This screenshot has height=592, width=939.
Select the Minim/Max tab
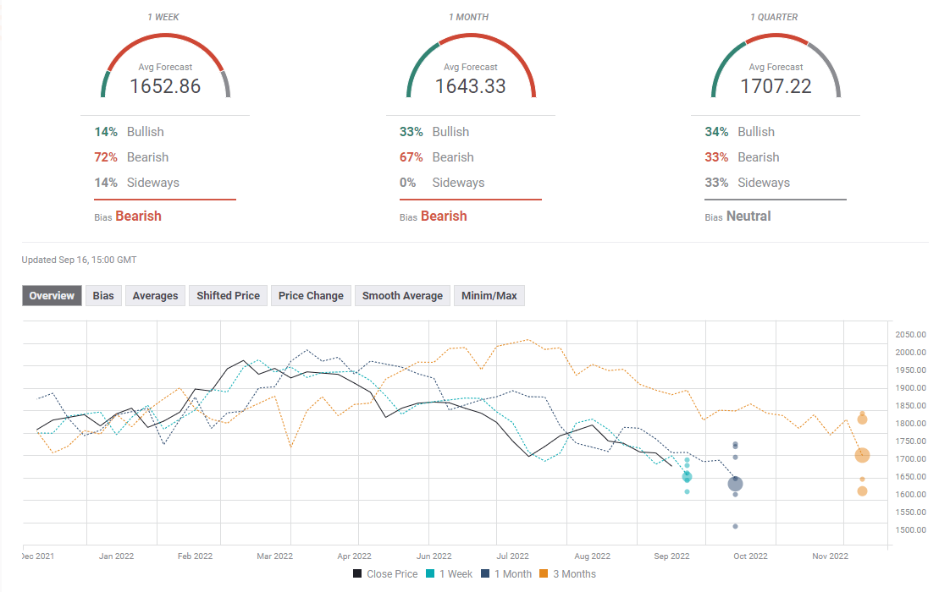(489, 296)
